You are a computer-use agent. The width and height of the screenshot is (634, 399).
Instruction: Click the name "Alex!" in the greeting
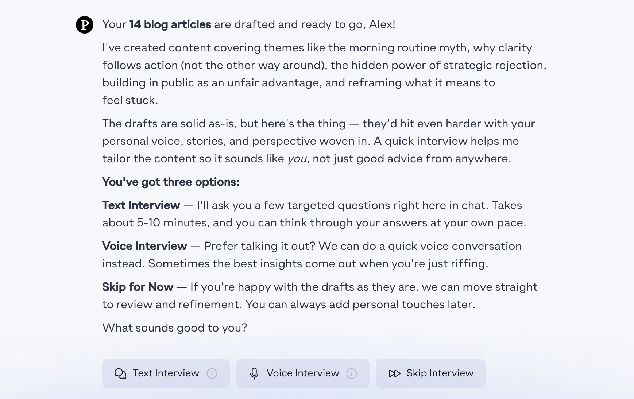tap(382, 24)
